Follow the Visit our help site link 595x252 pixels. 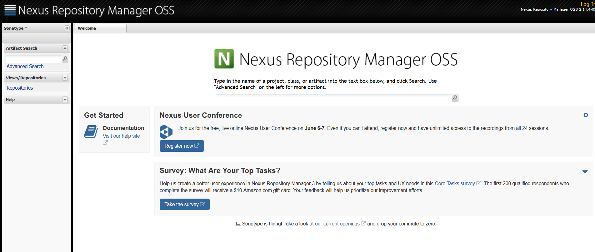tap(121, 136)
